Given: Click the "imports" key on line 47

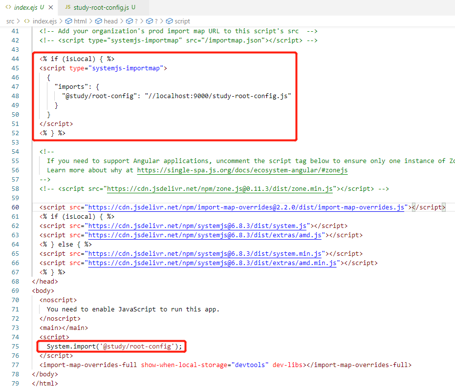Looking at the screenshot, I should [71, 86].
